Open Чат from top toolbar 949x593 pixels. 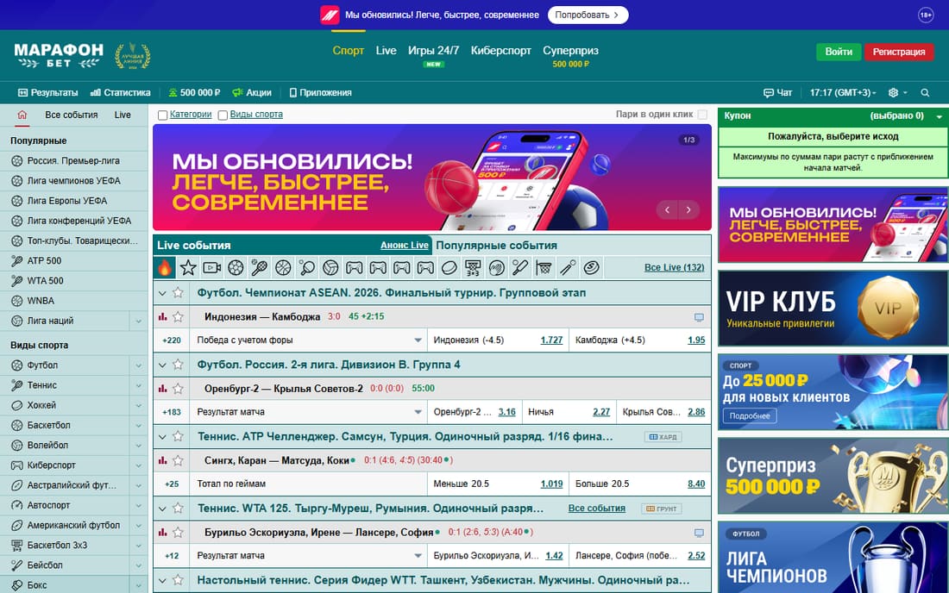coord(777,92)
